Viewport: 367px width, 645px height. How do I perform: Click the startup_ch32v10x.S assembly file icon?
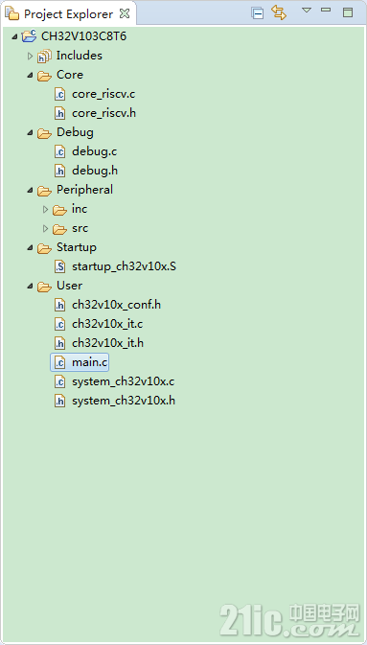[60, 267]
